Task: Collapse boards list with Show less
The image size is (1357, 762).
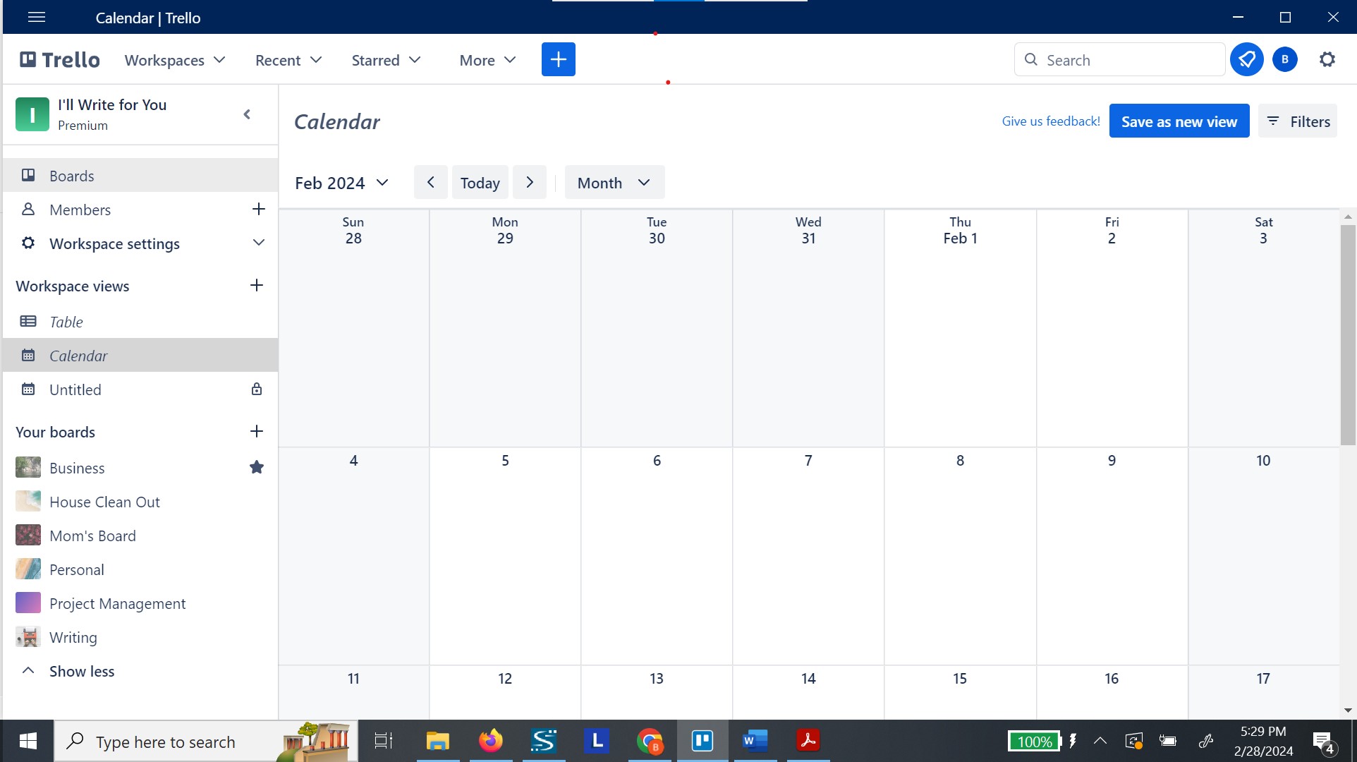Action: (80, 671)
